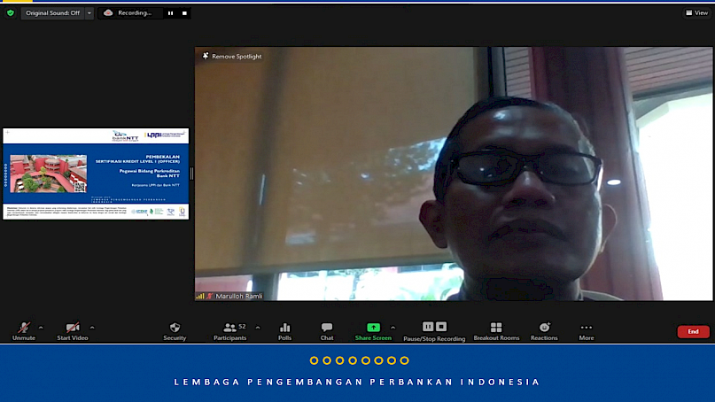Stop recording in bottom toolbar

click(441, 327)
